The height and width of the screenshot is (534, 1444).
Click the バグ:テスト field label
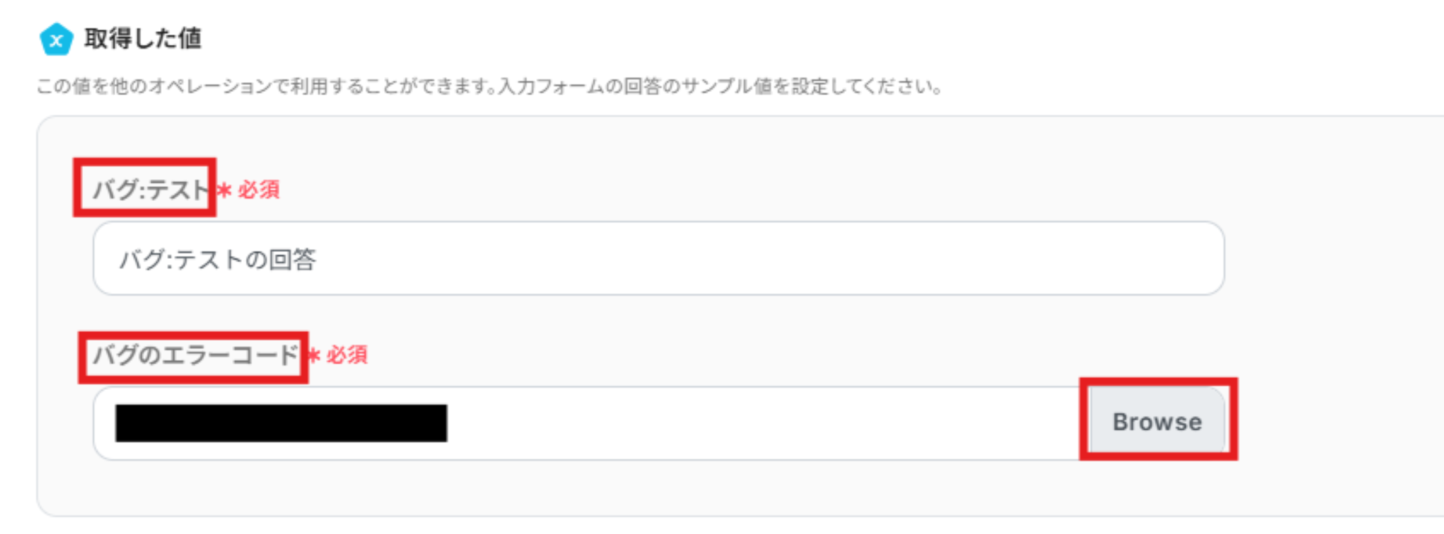(x=151, y=189)
